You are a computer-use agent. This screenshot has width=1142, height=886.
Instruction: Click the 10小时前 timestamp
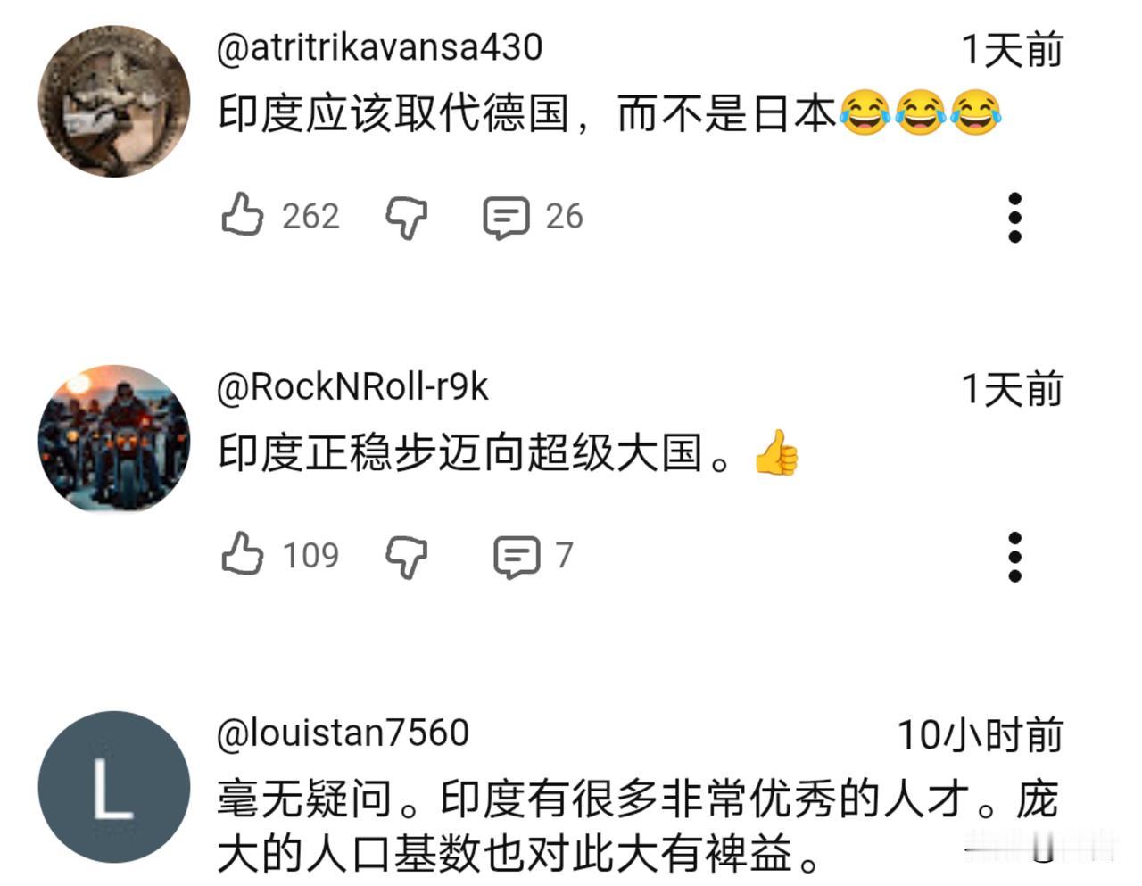click(980, 735)
